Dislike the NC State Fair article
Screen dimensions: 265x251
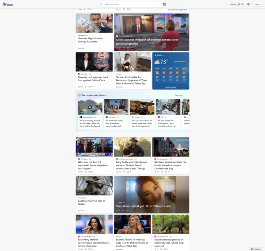tap(162, 172)
